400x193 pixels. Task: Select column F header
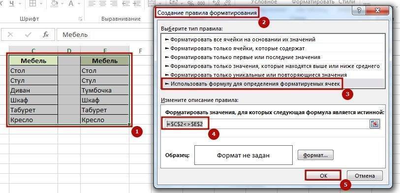pos(140,51)
